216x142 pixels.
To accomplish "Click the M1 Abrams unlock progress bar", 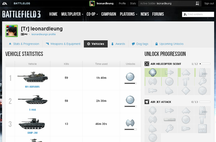I will pyautogui.click(x=130, y=83).
